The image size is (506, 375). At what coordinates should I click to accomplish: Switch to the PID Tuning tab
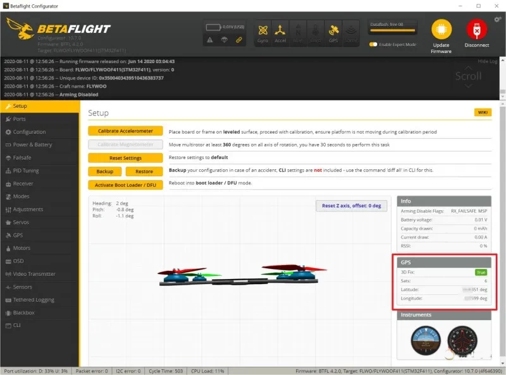(x=39, y=170)
